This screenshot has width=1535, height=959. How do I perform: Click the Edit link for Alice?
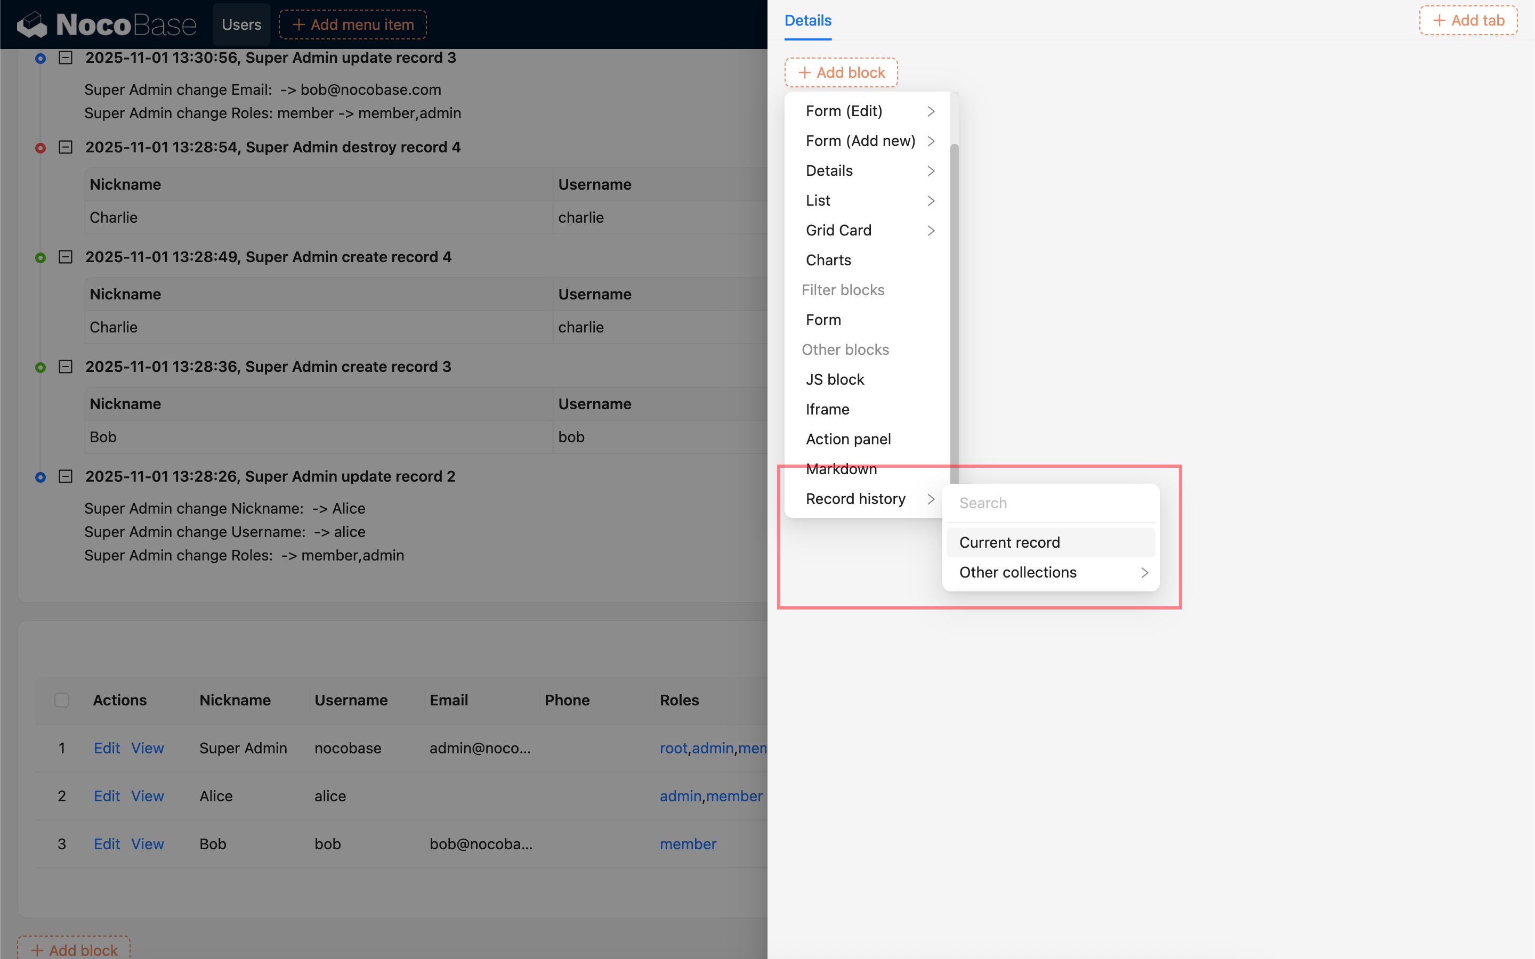tap(107, 796)
